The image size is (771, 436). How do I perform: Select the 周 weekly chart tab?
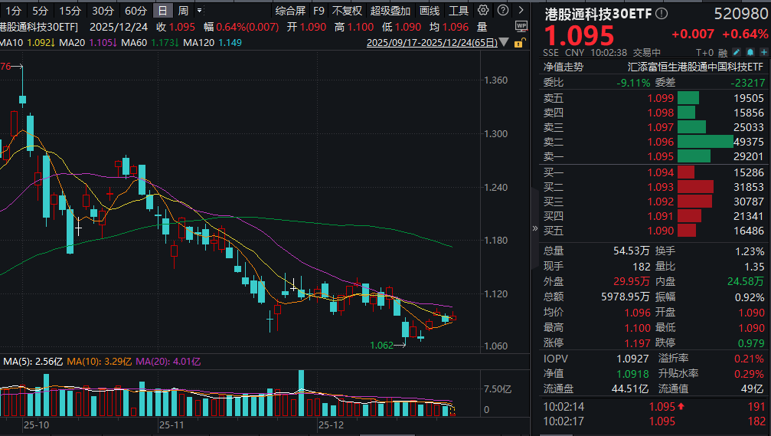183,11
